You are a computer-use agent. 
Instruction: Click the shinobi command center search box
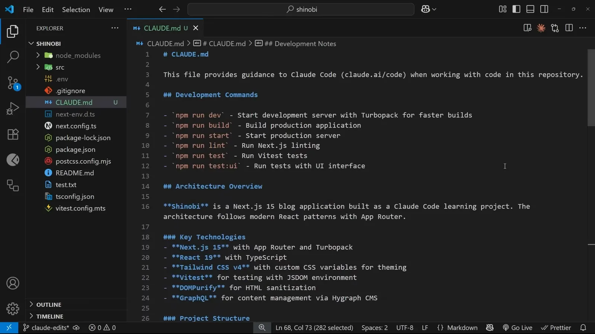click(x=301, y=9)
